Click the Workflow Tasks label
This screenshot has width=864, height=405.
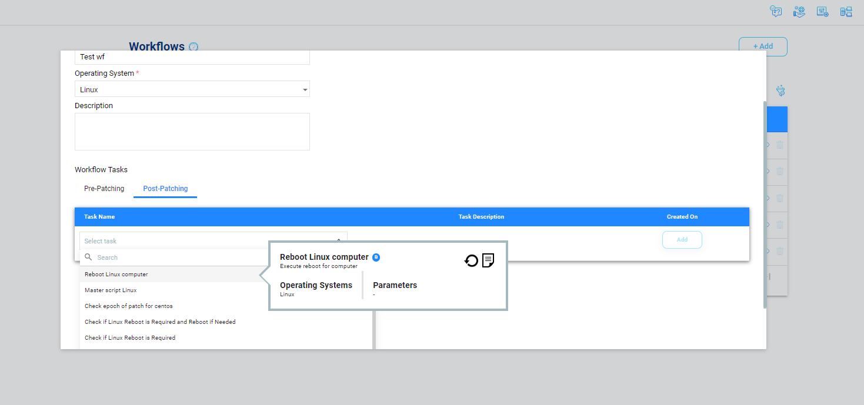[101, 170]
